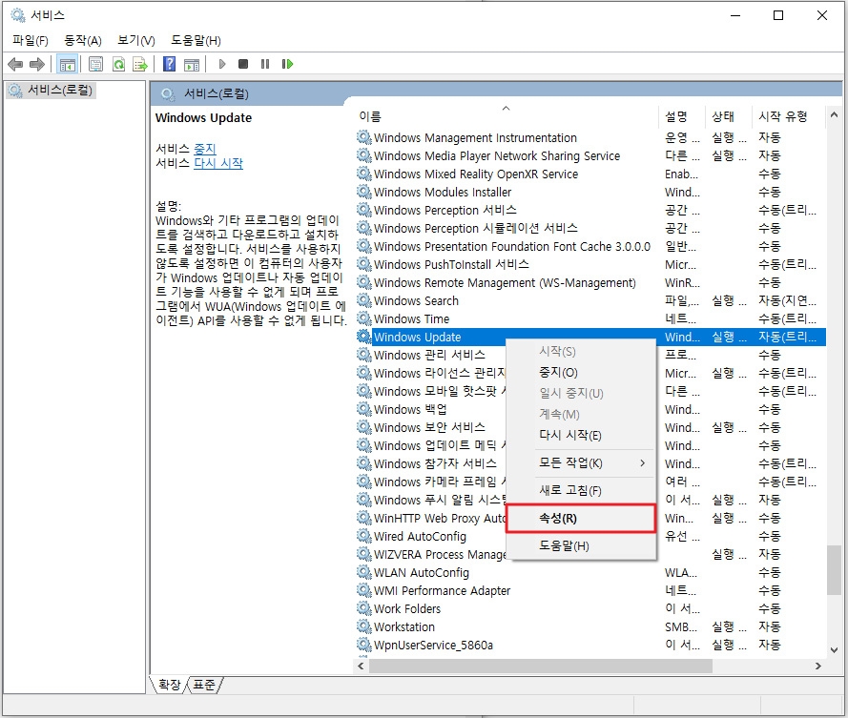Click the Forward arrow toolbar icon

click(x=37, y=64)
